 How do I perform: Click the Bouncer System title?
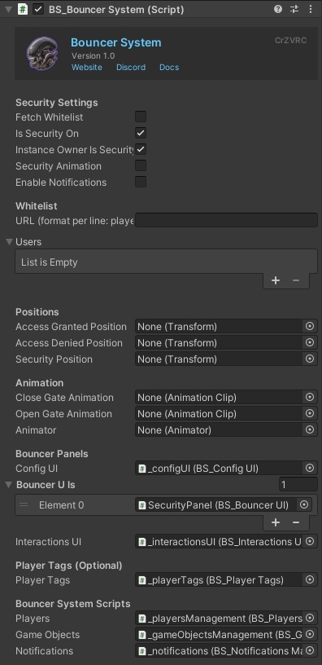point(116,43)
